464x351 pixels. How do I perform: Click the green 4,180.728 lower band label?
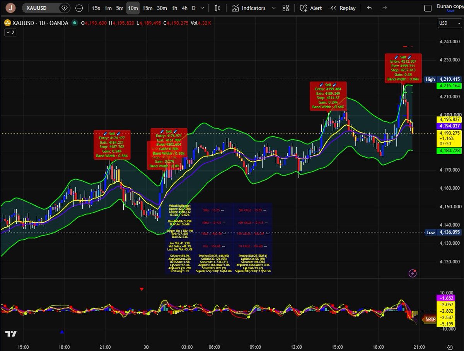point(449,150)
